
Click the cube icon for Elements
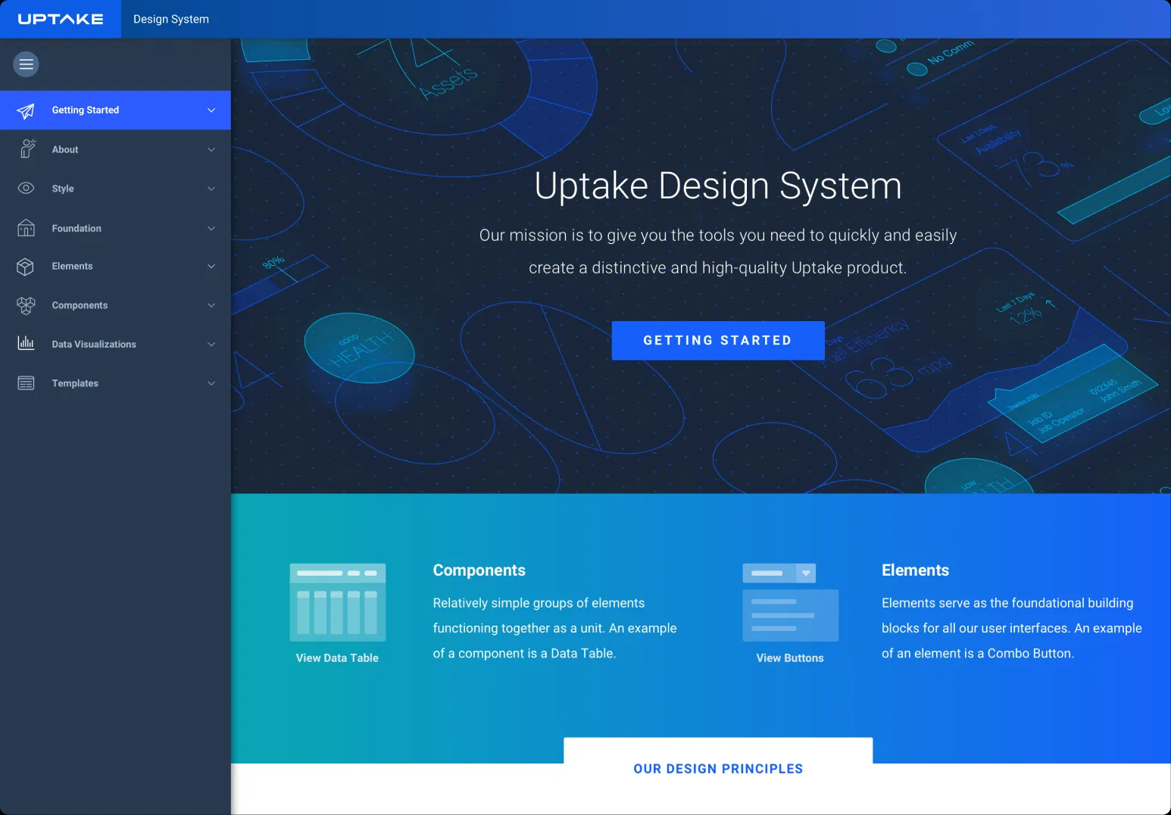coord(26,267)
